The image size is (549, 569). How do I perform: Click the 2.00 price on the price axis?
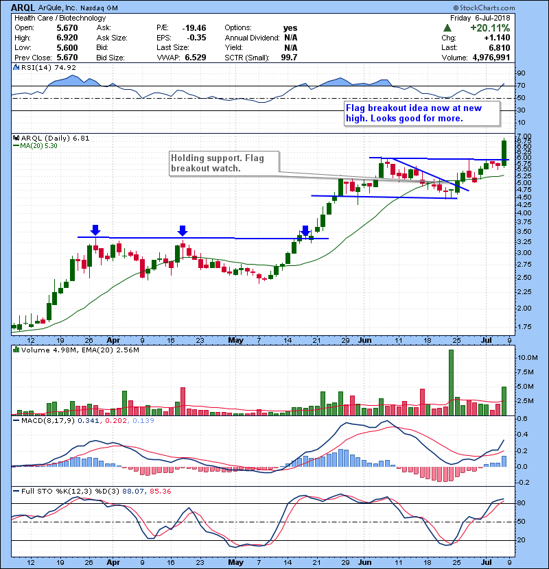tap(524, 308)
